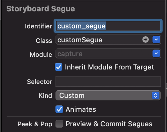Click the Identifier label
167x132 pixels.
pyautogui.click(x=38, y=26)
